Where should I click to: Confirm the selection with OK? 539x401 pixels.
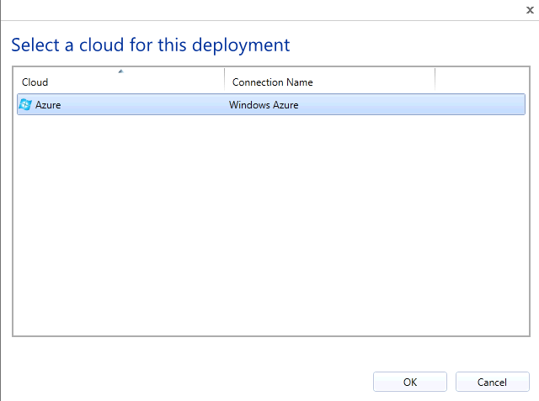(410, 382)
